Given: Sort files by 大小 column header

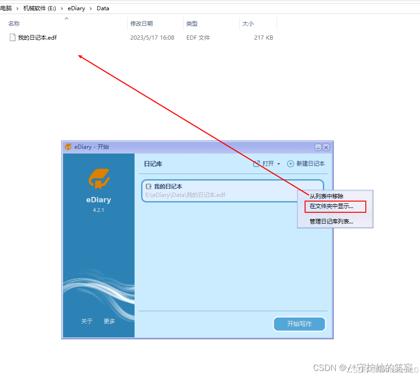Looking at the screenshot, I should pos(248,23).
